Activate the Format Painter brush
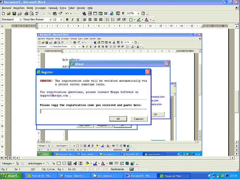This screenshot has width=240, height=180. (60, 14)
